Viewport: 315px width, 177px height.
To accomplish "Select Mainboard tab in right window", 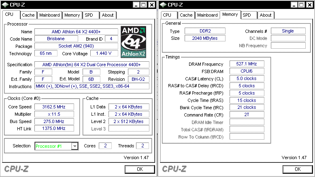I will click(x=207, y=15).
